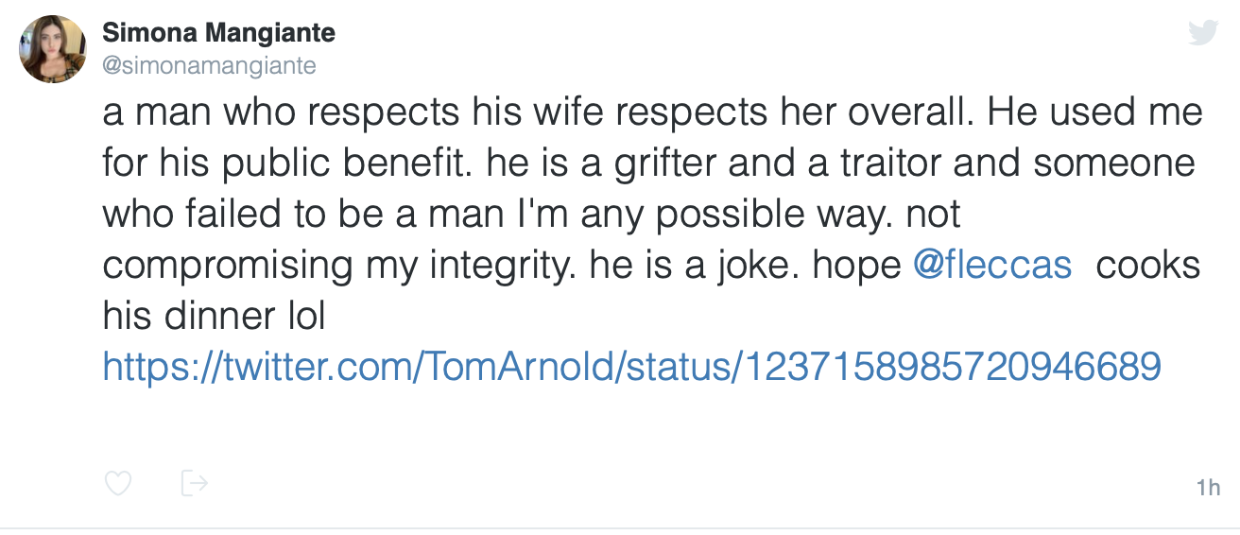Open the twitter.com/TomArnold status link

[x=630, y=367]
